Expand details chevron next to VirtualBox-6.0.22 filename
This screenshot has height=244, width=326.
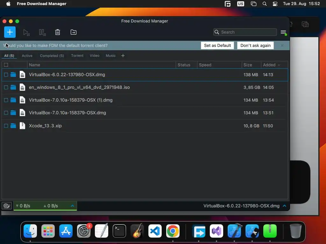point(284,206)
